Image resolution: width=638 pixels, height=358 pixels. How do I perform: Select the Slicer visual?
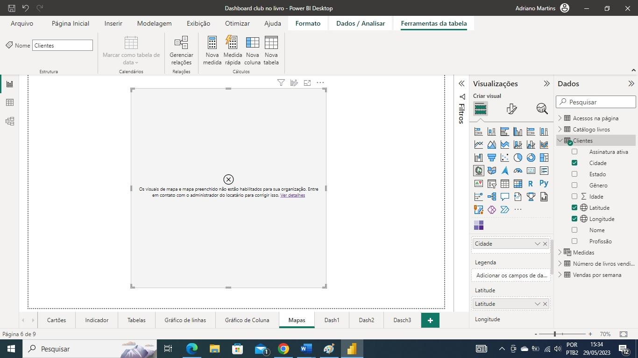tap(491, 184)
